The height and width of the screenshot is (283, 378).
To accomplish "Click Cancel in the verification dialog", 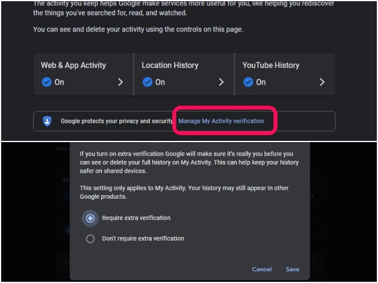I will (x=262, y=269).
